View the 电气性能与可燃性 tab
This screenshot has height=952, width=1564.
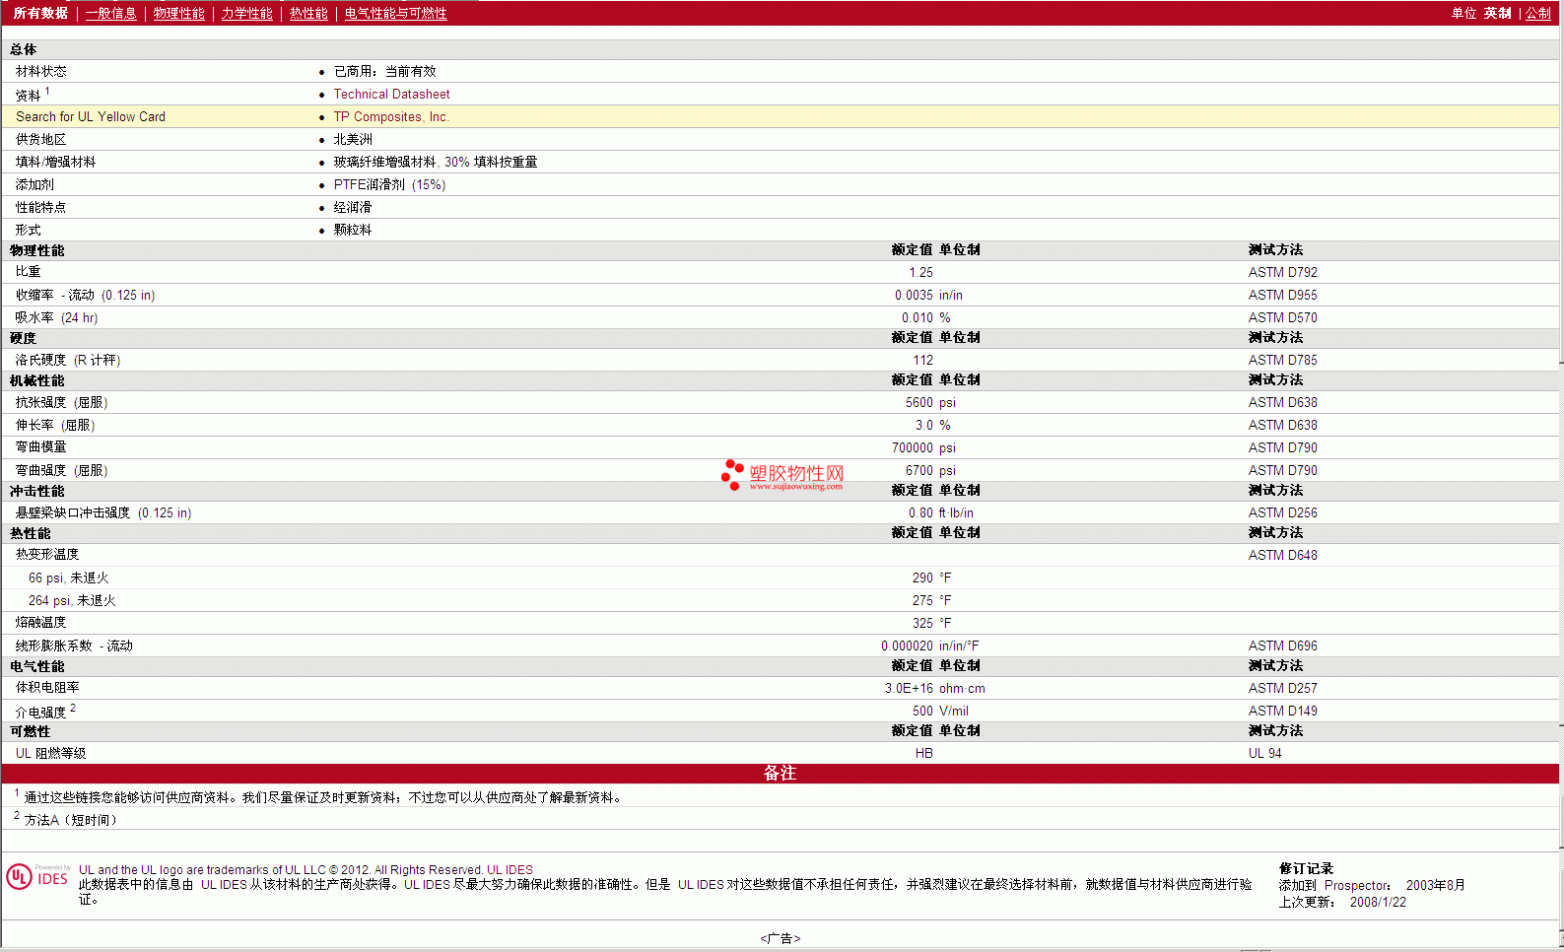396,13
